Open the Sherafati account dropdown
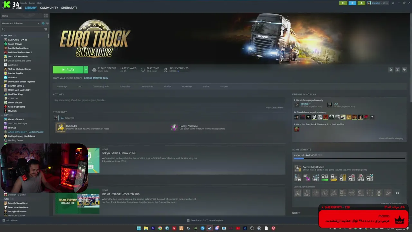 378,3
